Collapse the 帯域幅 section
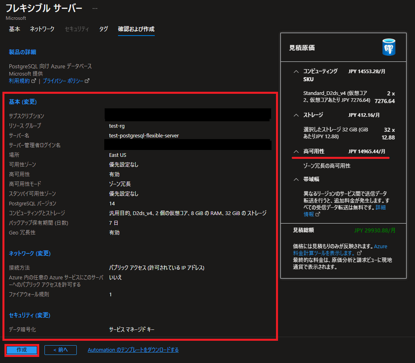Viewport: 415px width, 363px height. 296,179
